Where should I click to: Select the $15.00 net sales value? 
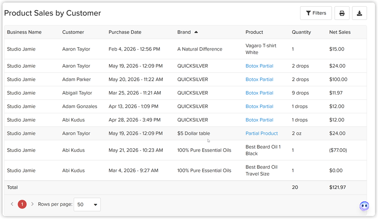[x=337, y=49]
